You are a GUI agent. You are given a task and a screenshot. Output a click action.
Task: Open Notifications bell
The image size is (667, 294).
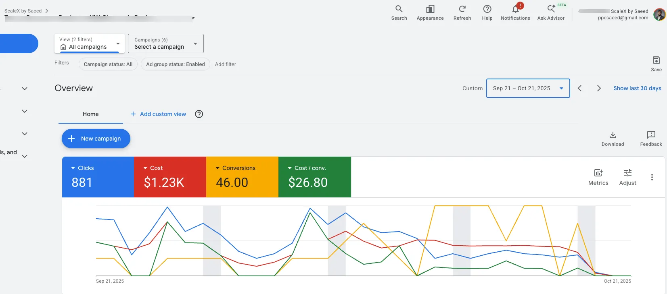(x=515, y=12)
